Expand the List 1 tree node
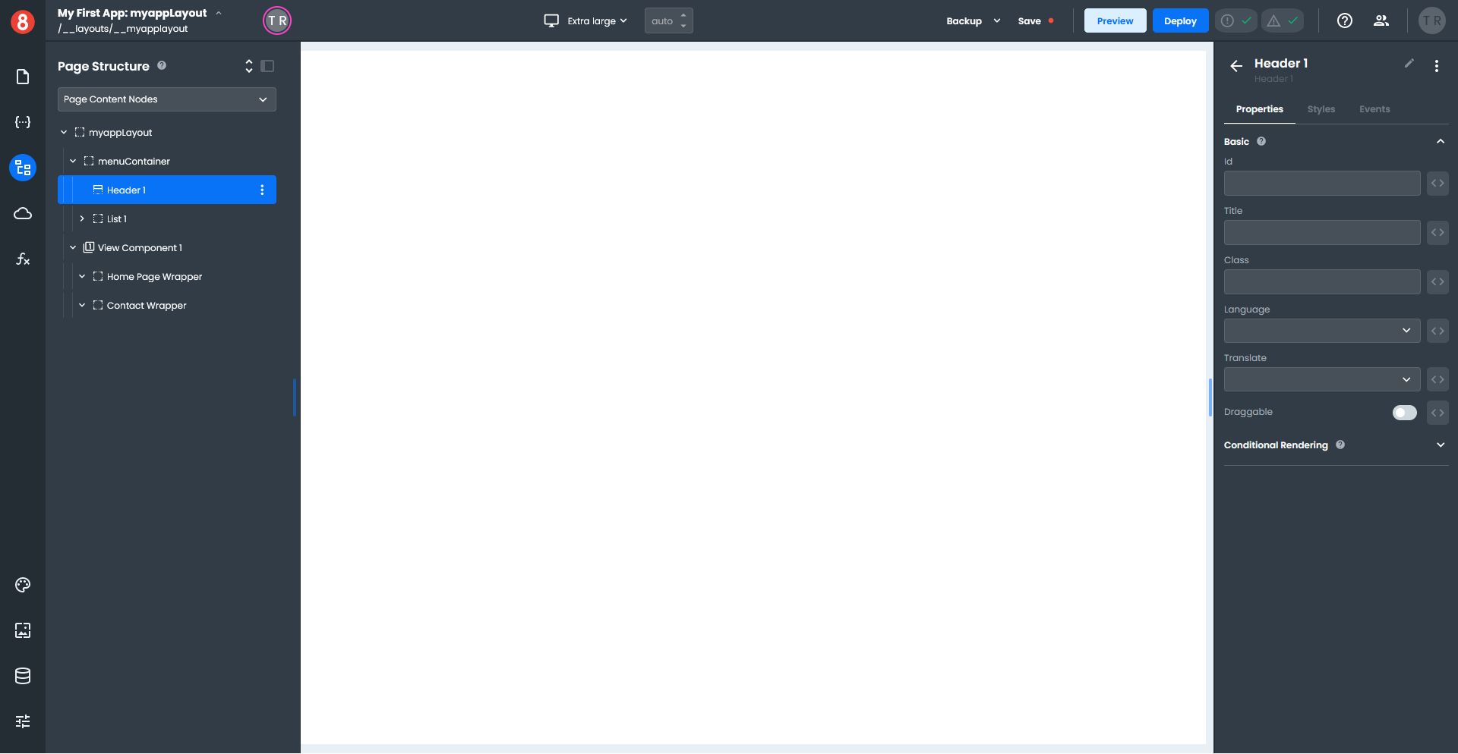Image resolution: width=1458 pixels, height=754 pixels. [x=82, y=218]
